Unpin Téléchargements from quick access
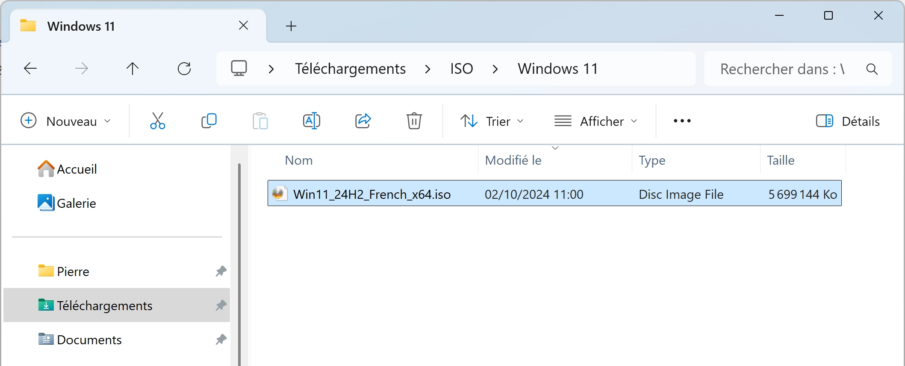Viewport: 905px width, 366px height. click(221, 305)
